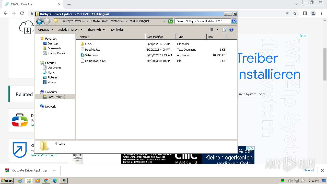This screenshot has height=184, width=327.
Task: Click Windows Start button
Action: tap(7, 180)
